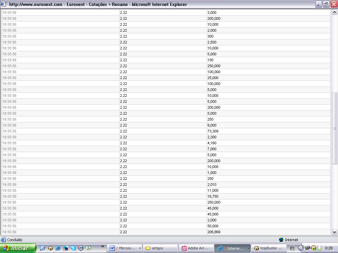This screenshot has height=253, width=338.
Task: Select the volume cell 300
Action: [x=210, y=36]
